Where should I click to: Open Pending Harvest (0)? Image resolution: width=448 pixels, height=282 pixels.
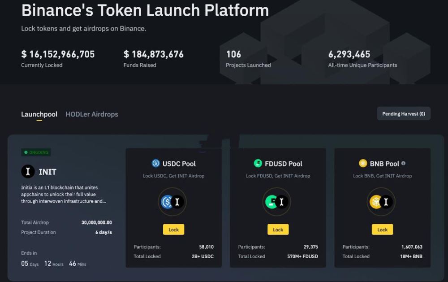(404, 113)
